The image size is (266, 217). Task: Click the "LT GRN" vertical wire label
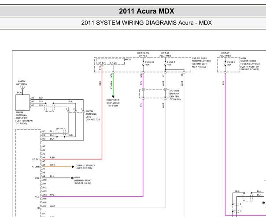(111, 85)
